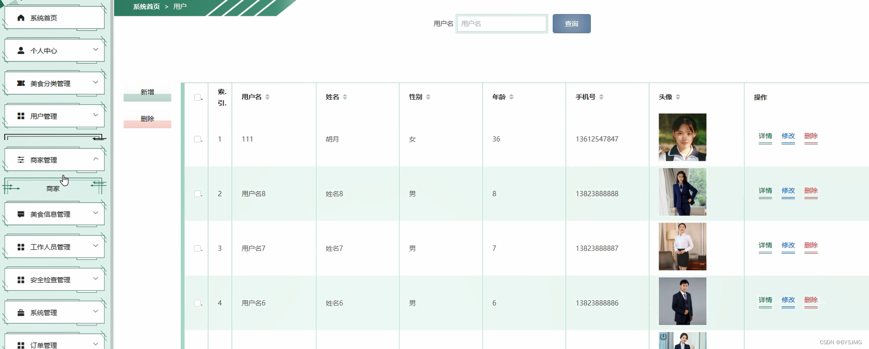Click 修改 for user 111
Screen dimensions: 869x349
788,136
